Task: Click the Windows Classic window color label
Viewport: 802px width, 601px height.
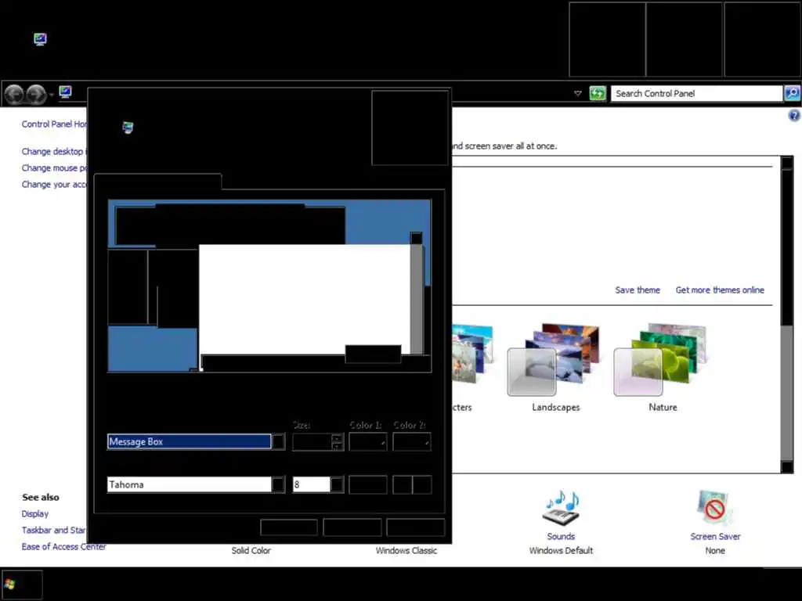Action: tap(406, 551)
